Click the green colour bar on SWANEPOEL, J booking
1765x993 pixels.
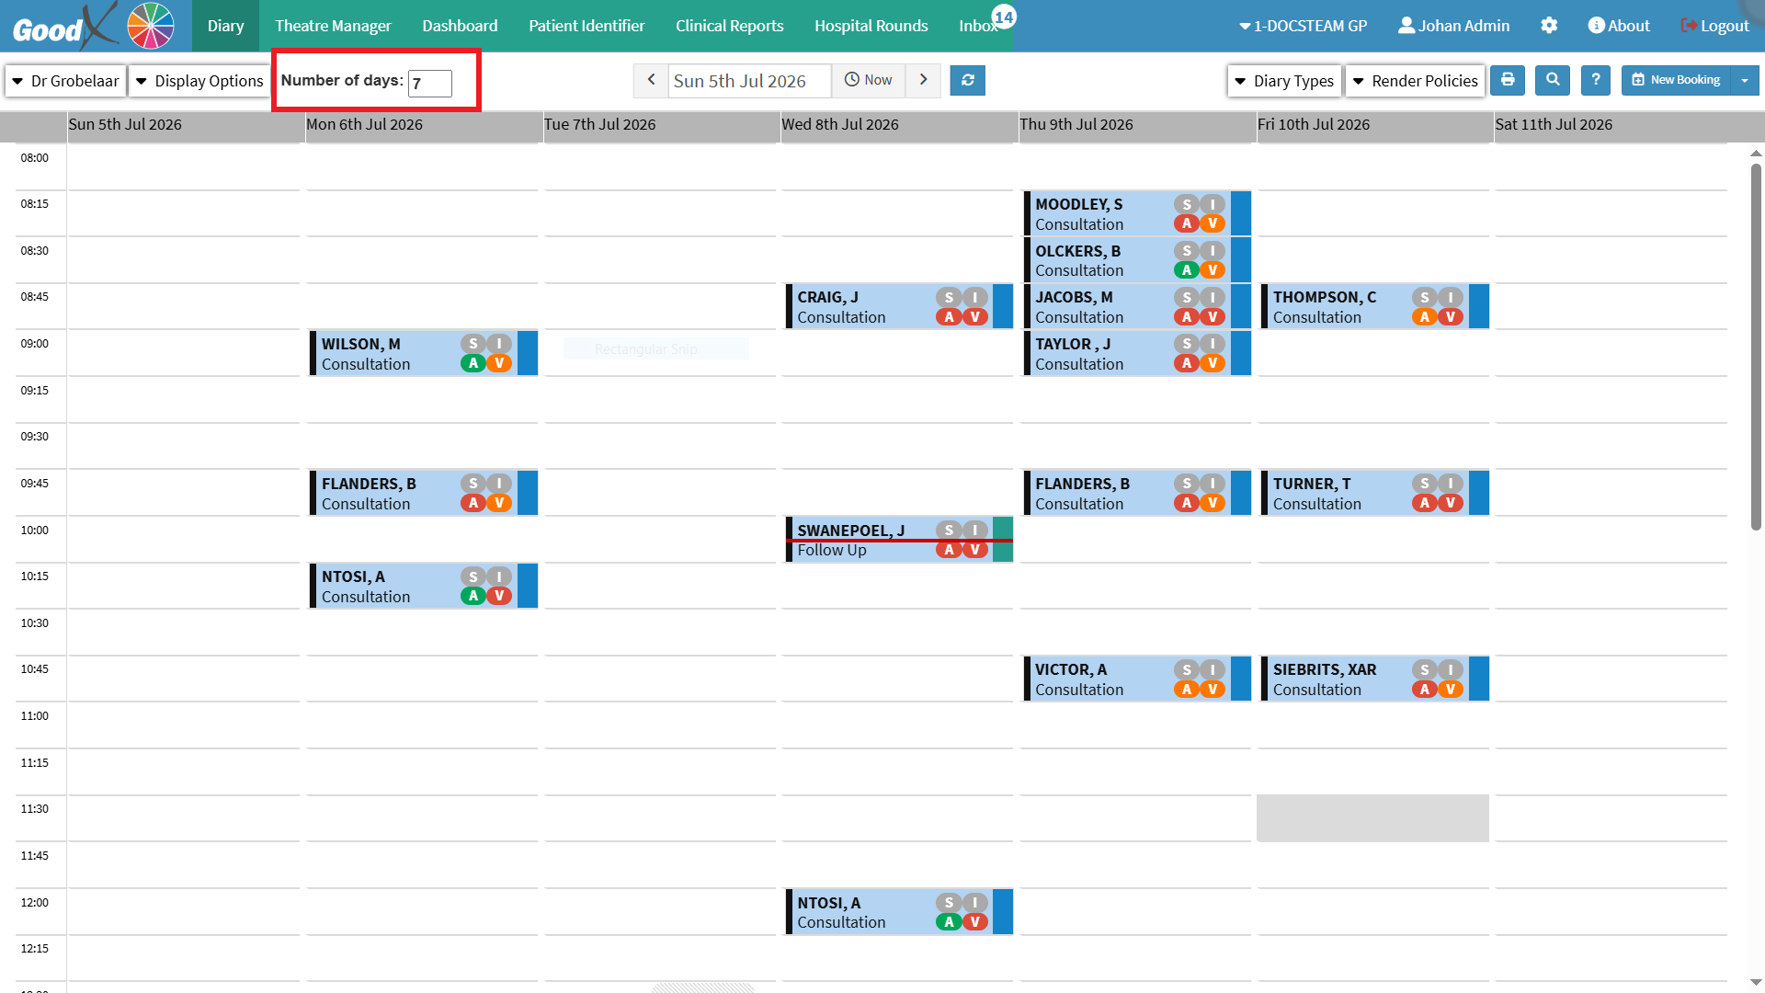click(1003, 540)
